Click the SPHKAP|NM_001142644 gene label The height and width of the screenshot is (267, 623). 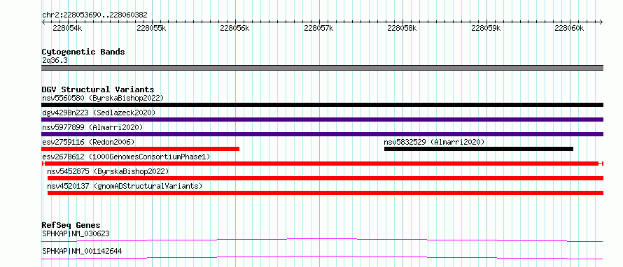point(82,251)
